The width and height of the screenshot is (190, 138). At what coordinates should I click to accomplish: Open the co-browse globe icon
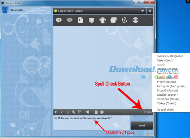click(x=135, y=20)
